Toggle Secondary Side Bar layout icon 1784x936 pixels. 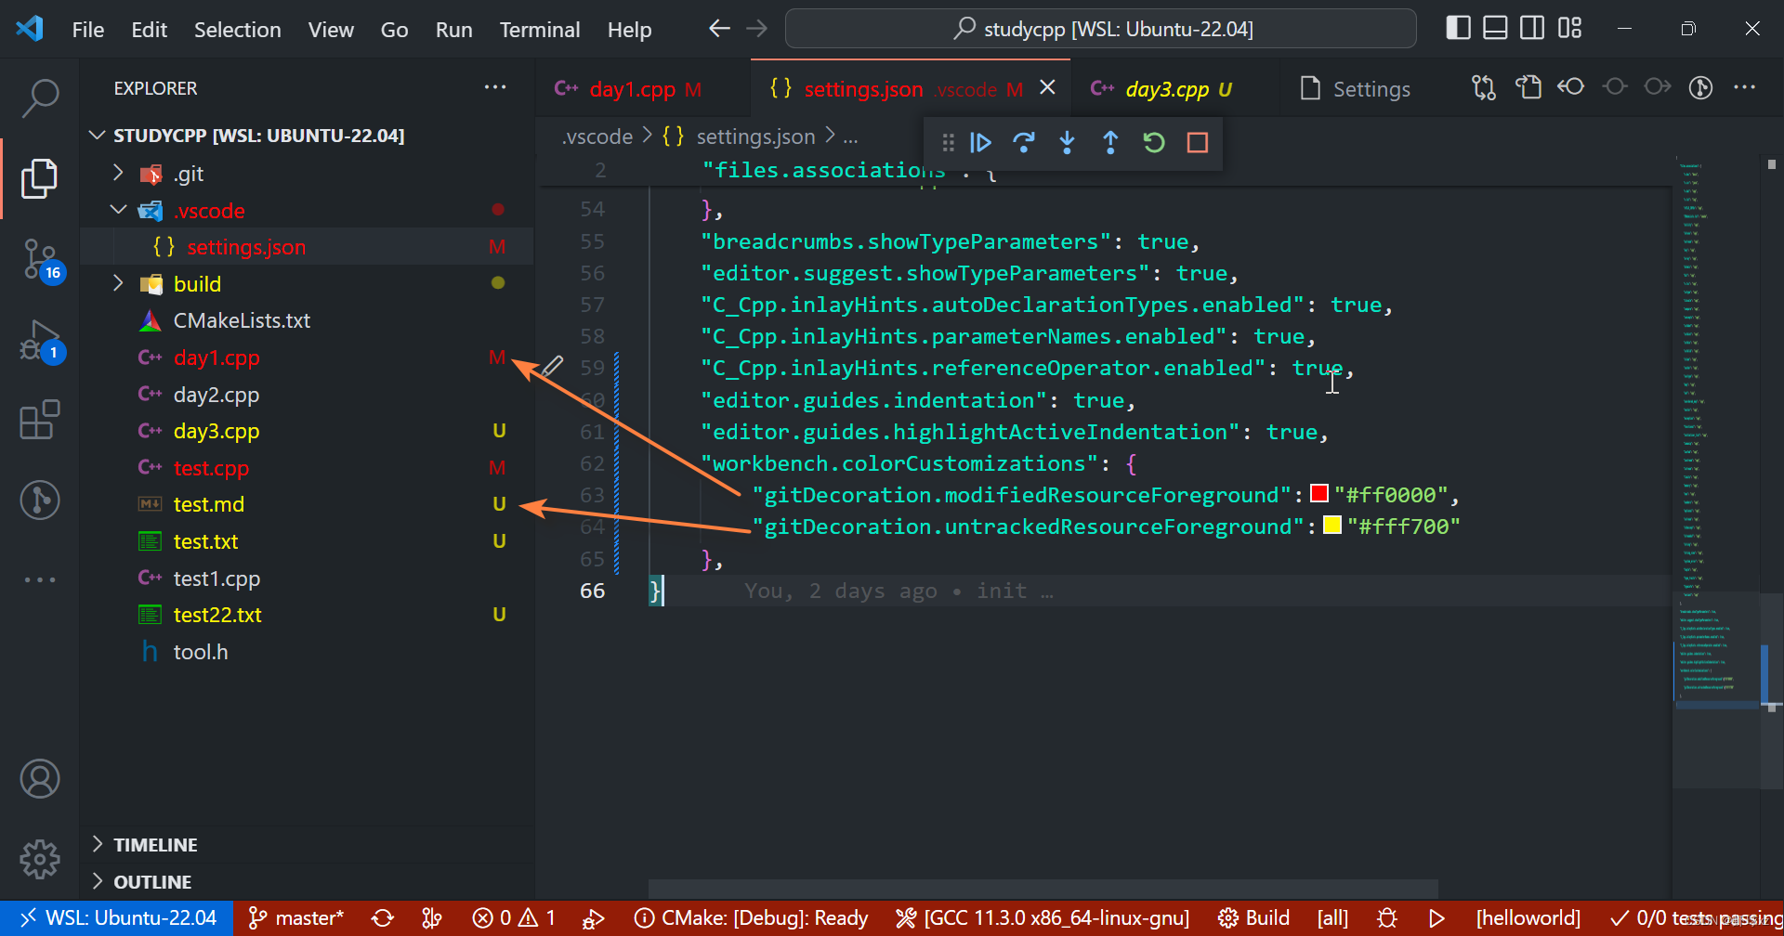click(x=1532, y=29)
